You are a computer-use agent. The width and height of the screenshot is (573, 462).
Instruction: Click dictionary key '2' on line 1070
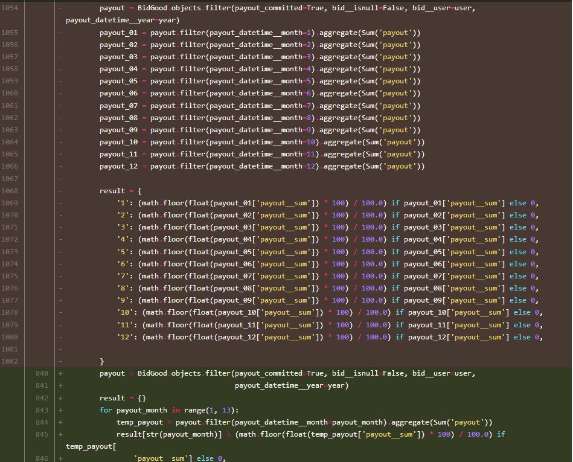[123, 215]
